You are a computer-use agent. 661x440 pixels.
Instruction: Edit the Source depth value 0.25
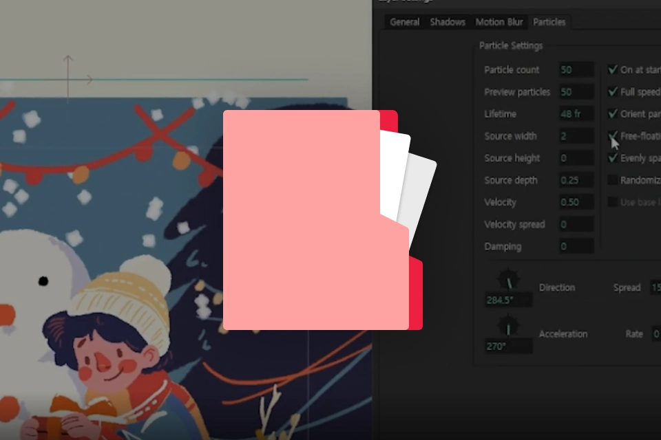pos(576,180)
